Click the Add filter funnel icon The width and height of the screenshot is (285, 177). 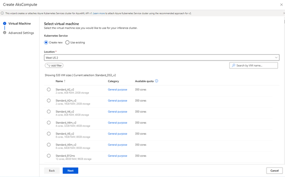48,66
